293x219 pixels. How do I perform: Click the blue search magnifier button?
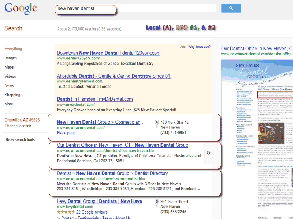pos(231,8)
